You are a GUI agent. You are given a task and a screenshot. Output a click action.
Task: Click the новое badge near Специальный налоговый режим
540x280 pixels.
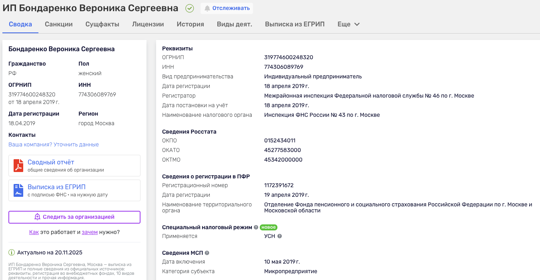(269, 227)
